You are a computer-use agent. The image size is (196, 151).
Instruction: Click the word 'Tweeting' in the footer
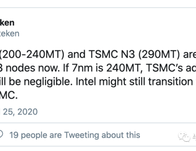click(82, 135)
